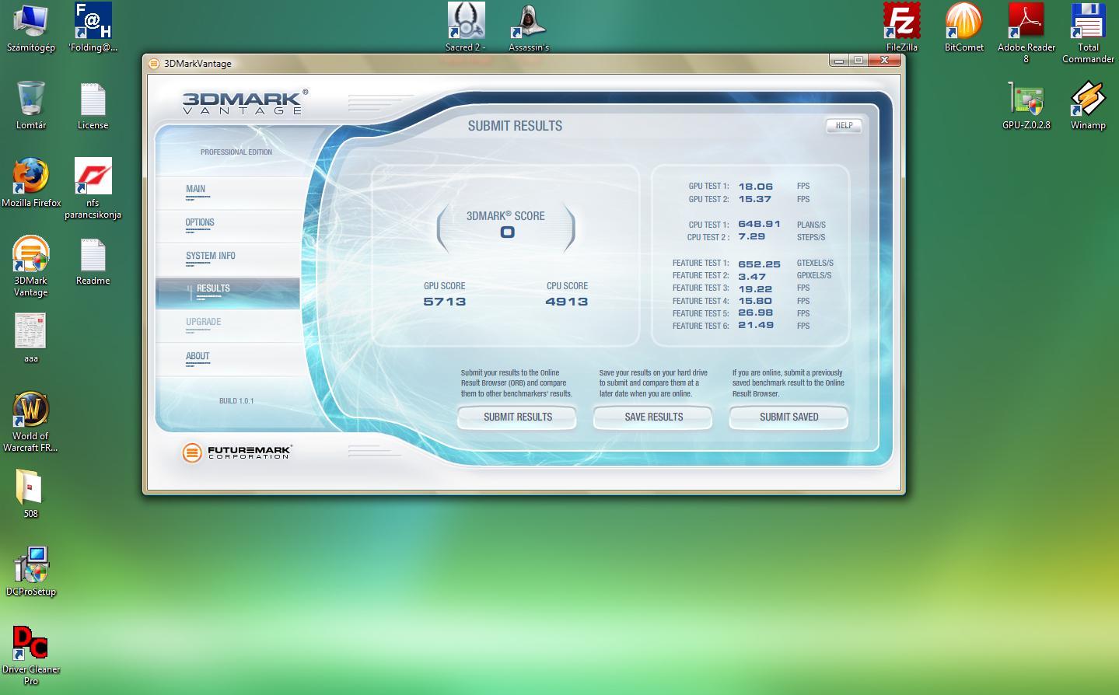Click the SUBMIT RESULTS button
Screen dimensions: 1119x695
(x=517, y=417)
